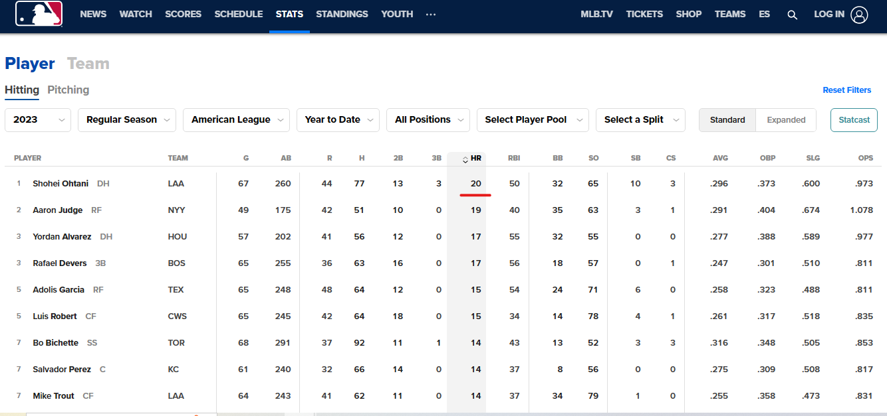Click the TICKETS link
This screenshot has height=416, width=887.
(644, 14)
